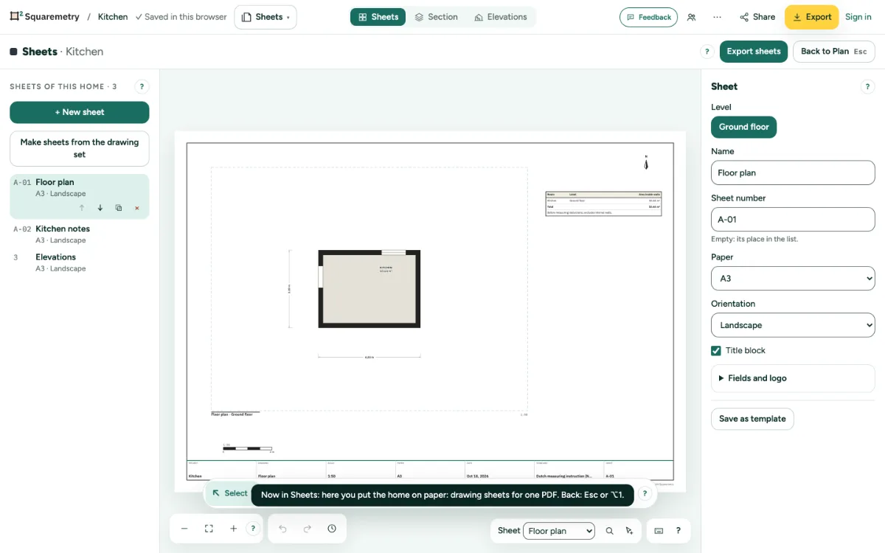Click the yellow Export button
This screenshot has width=885, height=553.
click(x=811, y=17)
